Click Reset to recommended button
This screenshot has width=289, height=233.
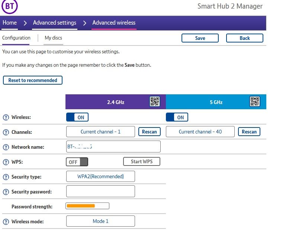coord(33,80)
